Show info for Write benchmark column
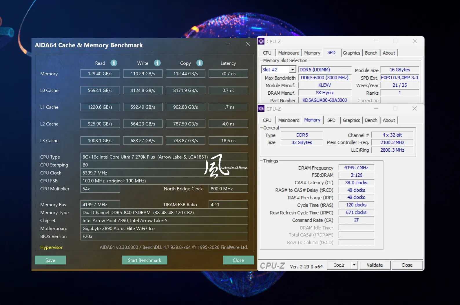 (x=157, y=63)
